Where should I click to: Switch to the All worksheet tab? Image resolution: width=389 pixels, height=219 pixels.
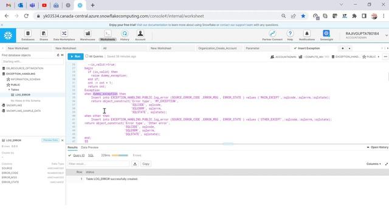(105, 48)
